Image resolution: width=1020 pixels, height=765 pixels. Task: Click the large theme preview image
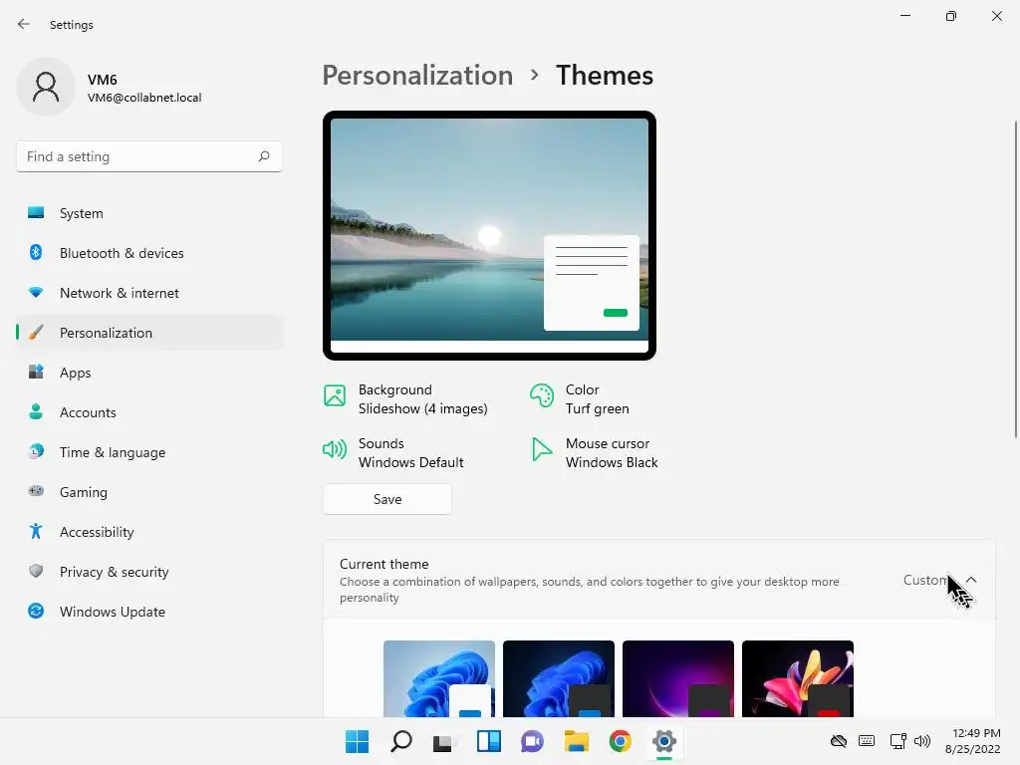489,235
